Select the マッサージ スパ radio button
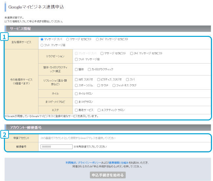The image size is (213, 181). click(x=42, y=39)
